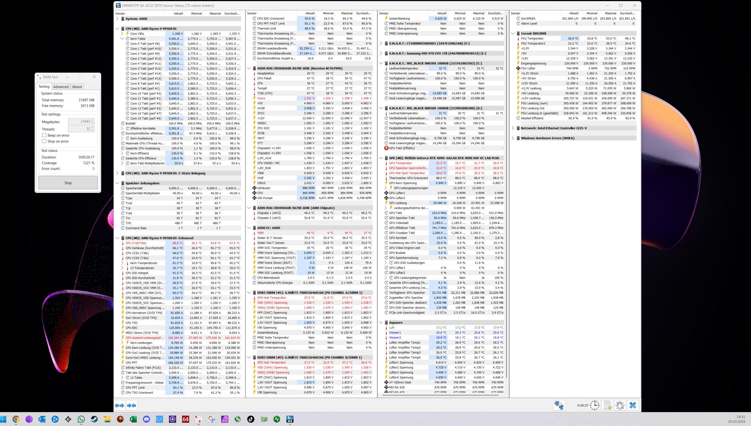Click the Megabytes input field
Image resolution: width=751 pixels, height=426 pixels.
coord(79,122)
